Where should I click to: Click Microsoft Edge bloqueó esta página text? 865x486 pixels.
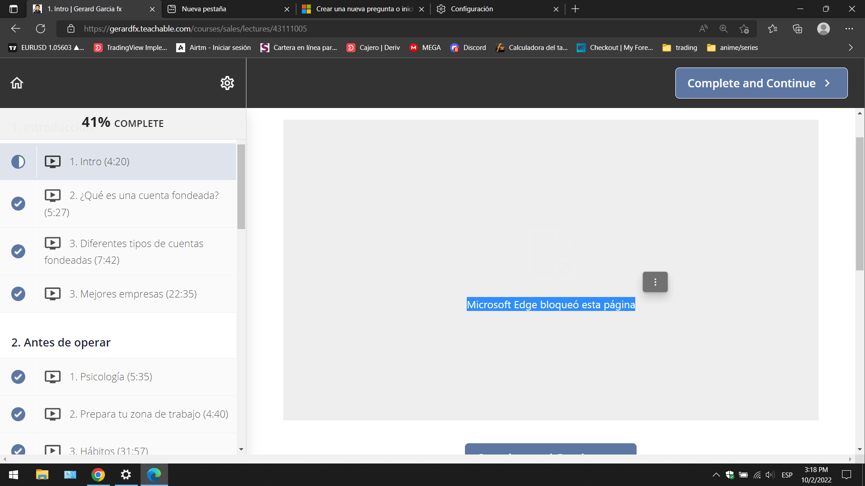pos(551,305)
